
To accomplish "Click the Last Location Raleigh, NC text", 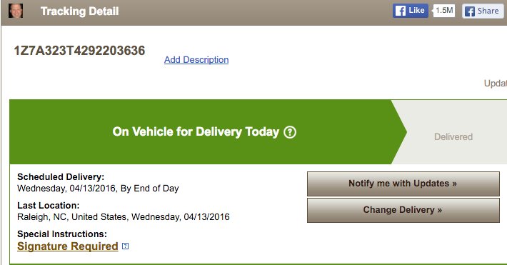I will pos(124,217).
